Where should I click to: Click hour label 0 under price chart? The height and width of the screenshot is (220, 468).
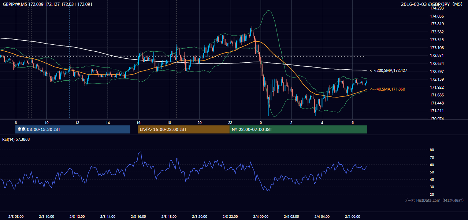point(261,122)
